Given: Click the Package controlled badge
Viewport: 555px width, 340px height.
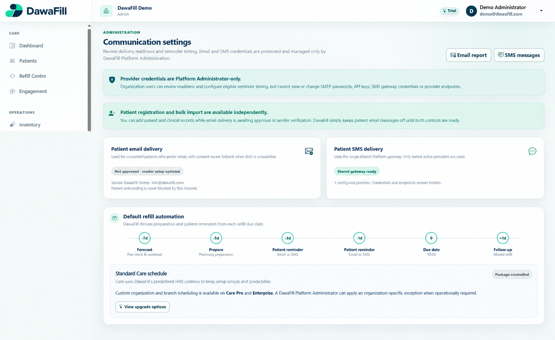Looking at the screenshot, I should point(512,275).
